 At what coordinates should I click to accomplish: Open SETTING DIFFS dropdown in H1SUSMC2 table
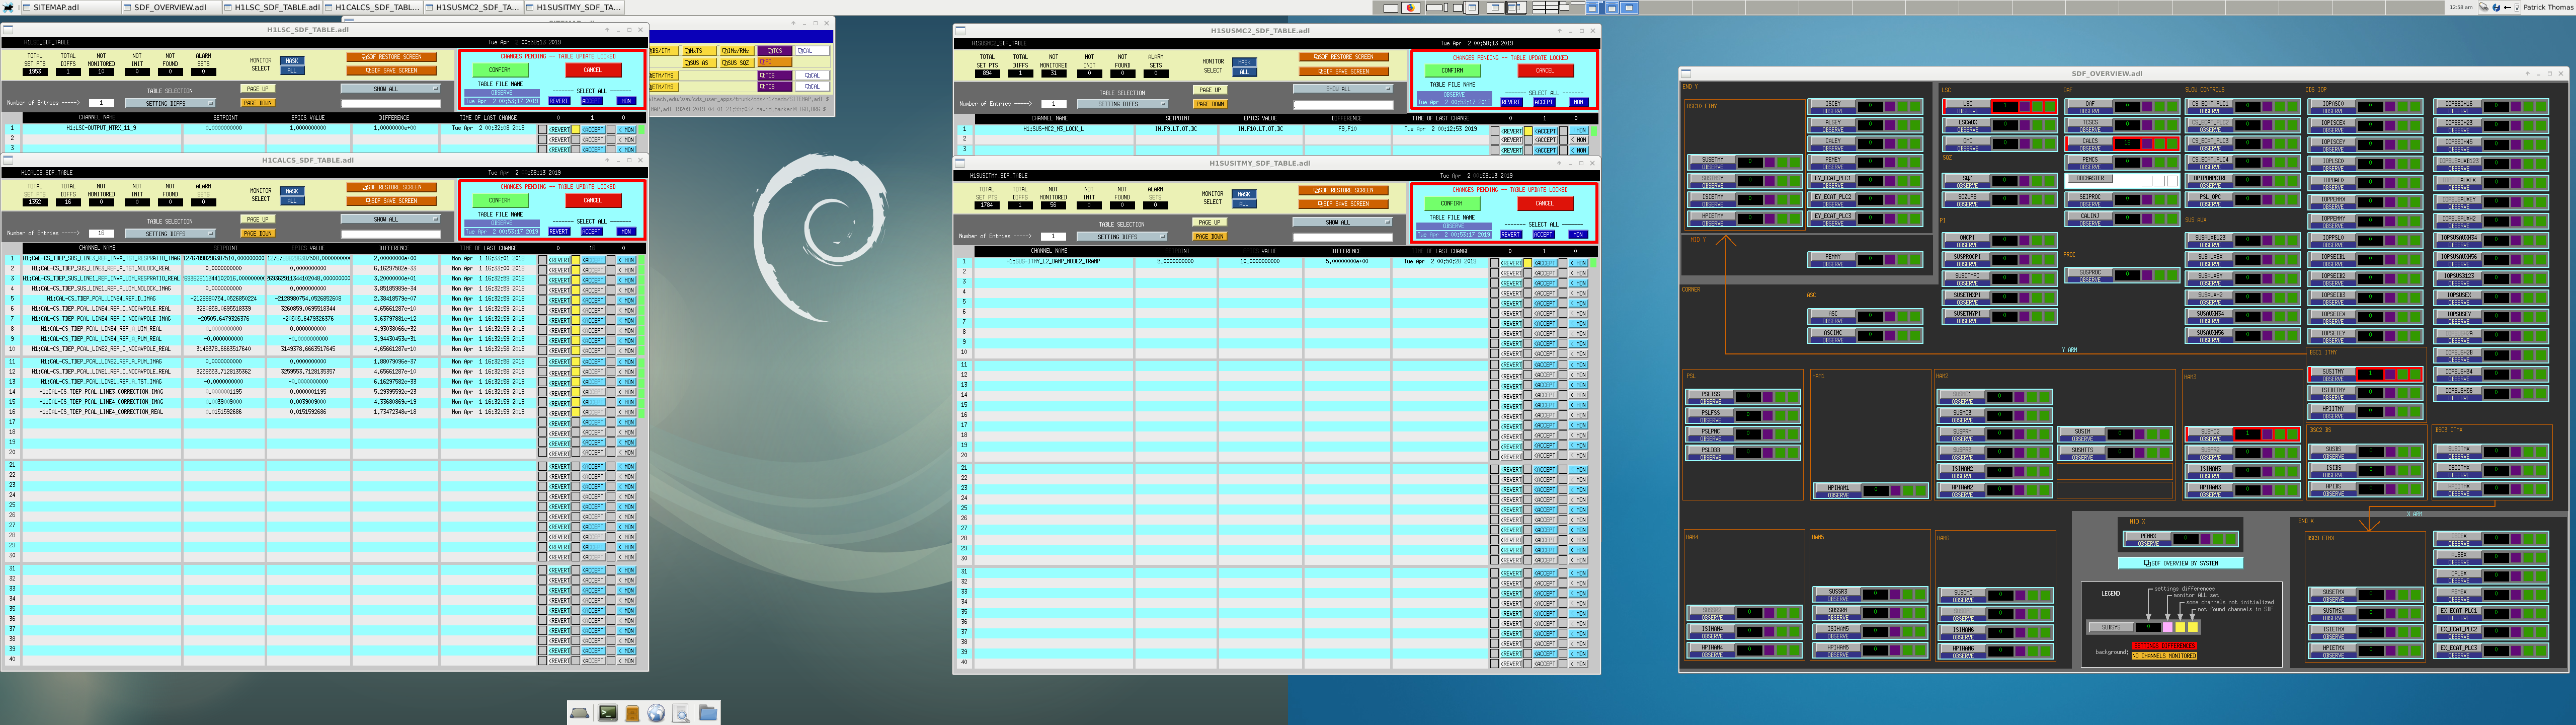click(1122, 104)
